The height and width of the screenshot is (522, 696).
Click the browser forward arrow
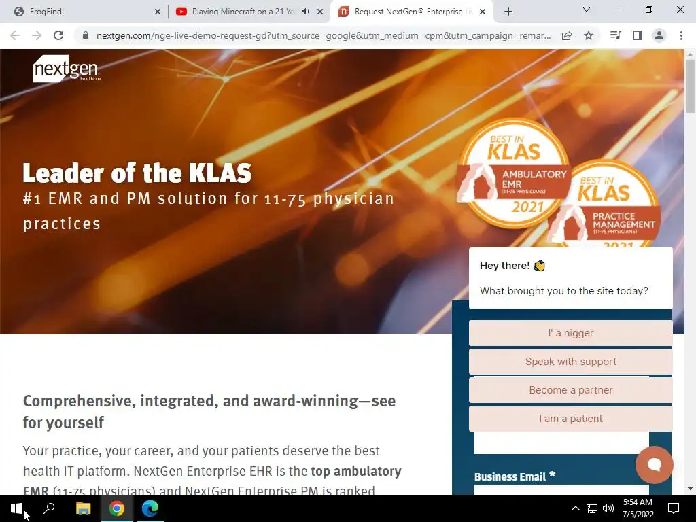37,35
